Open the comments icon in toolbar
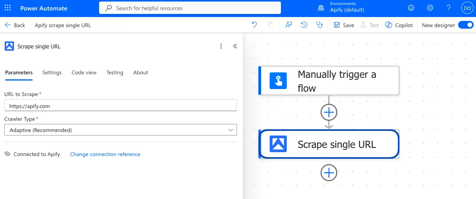This screenshot has width=476, height=199. [x=288, y=25]
